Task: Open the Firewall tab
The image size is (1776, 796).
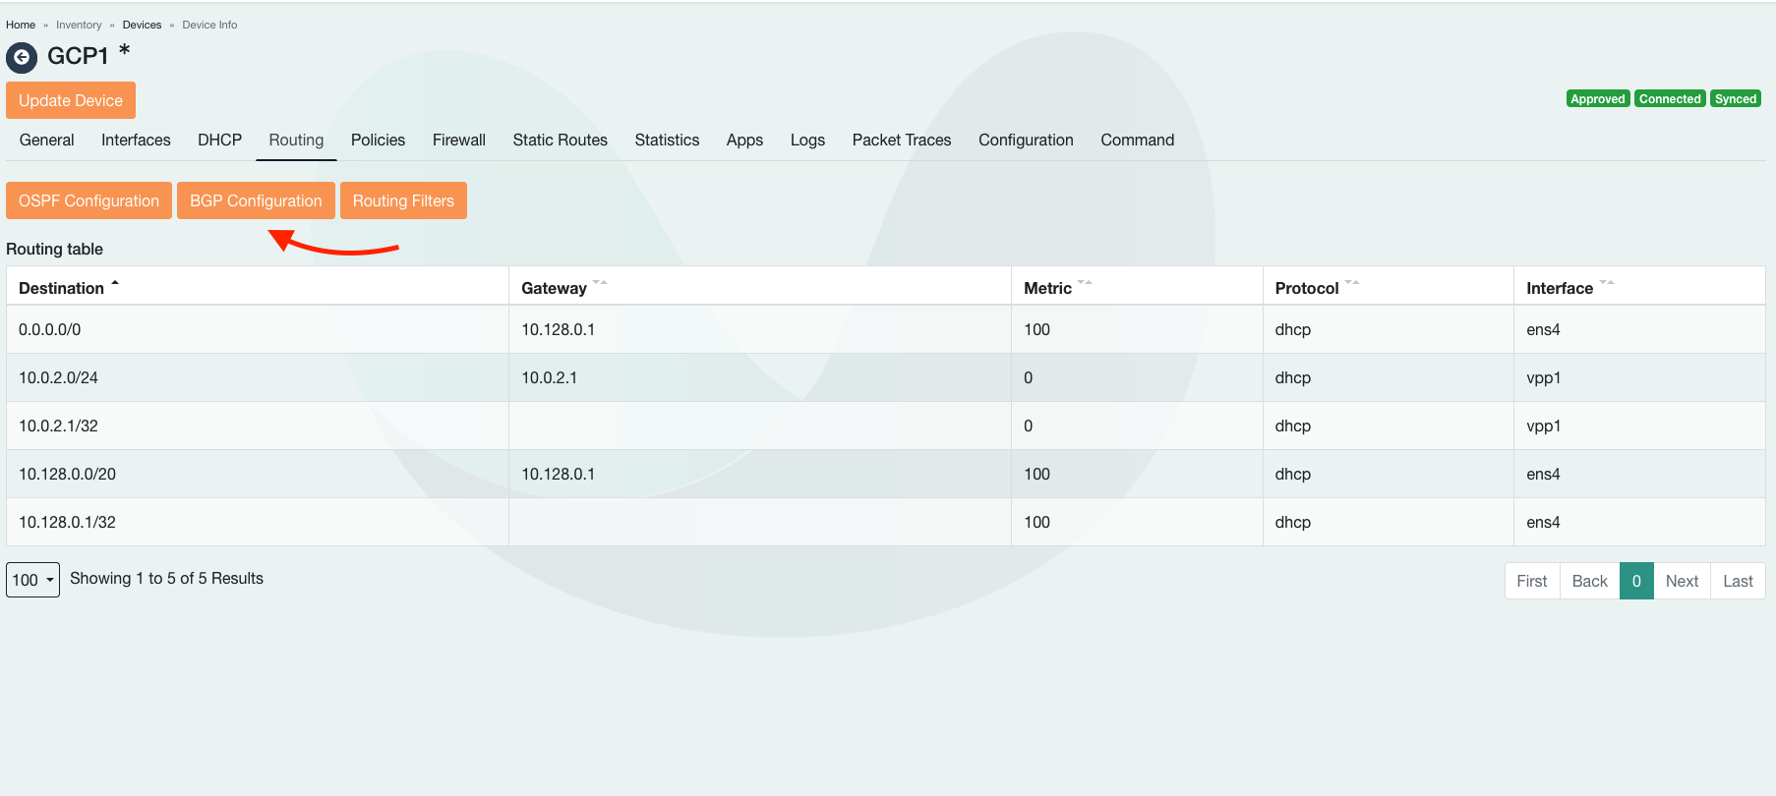Action: 458,141
